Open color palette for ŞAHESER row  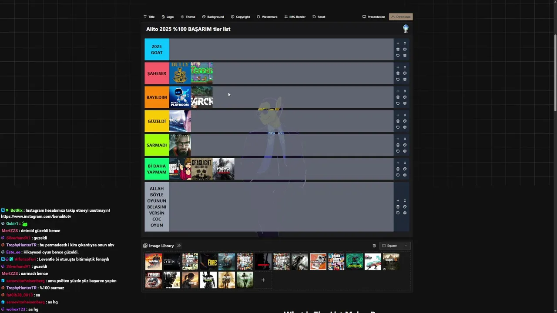tap(405, 73)
